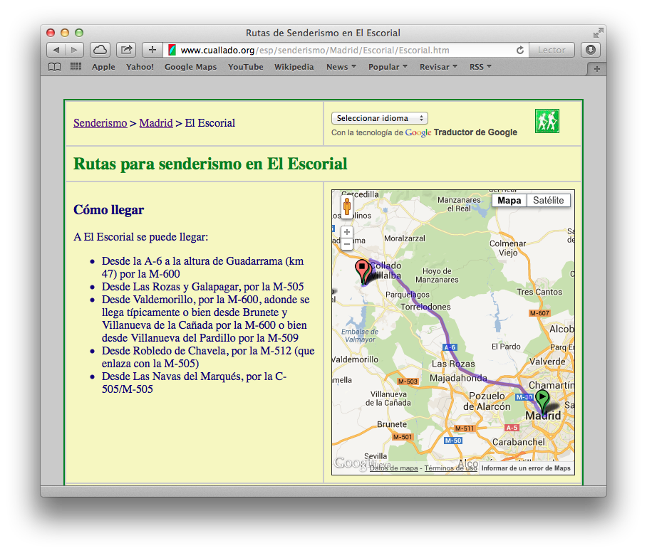Switch the map to Satélite view
This screenshot has height=553, width=647.
[x=549, y=201]
